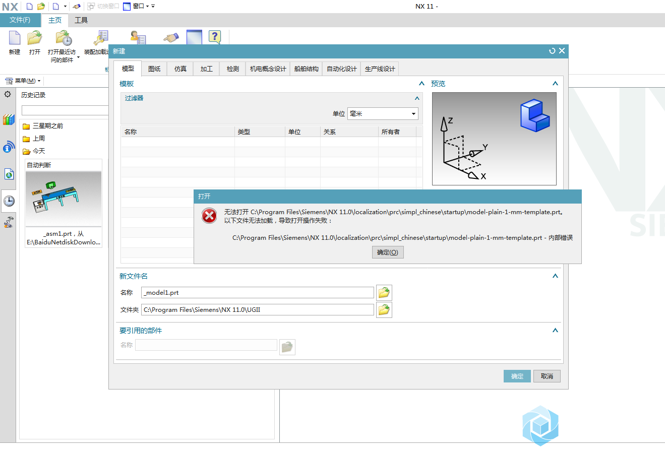
Task: Select the 加工 manufacturing tab in New dialog
Action: (207, 69)
